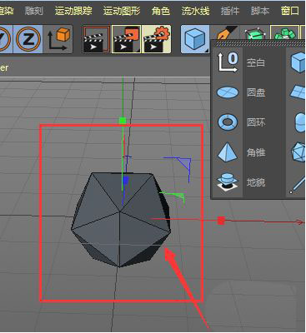Image resolution: width=306 pixels, height=333 pixels.
Task: Open the 运动跟踪 menu
Action: click(x=73, y=11)
